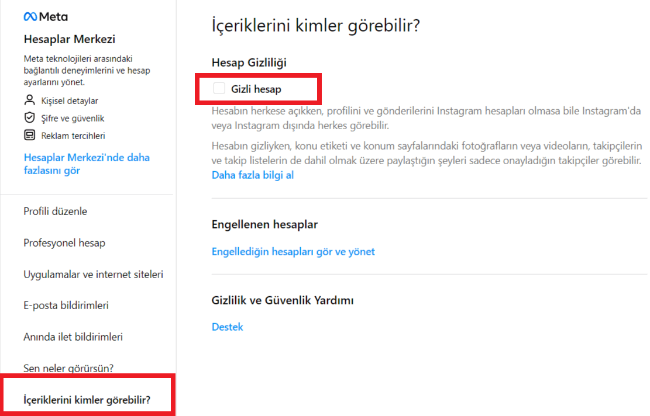This screenshot has width=650, height=416.
Task: Select E-posta bildirimleri
Action: [x=66, y=306]
